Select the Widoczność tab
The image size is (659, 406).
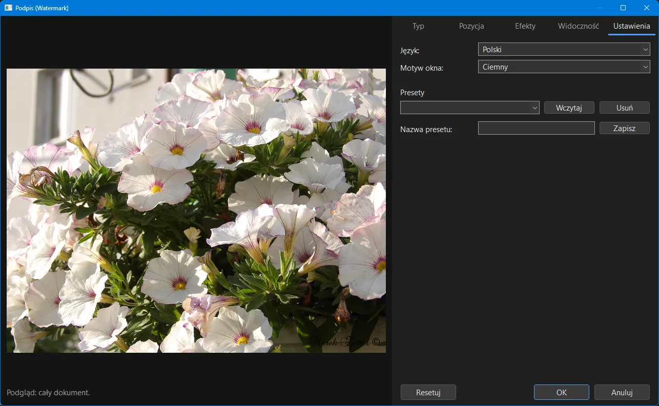[579, 26]
